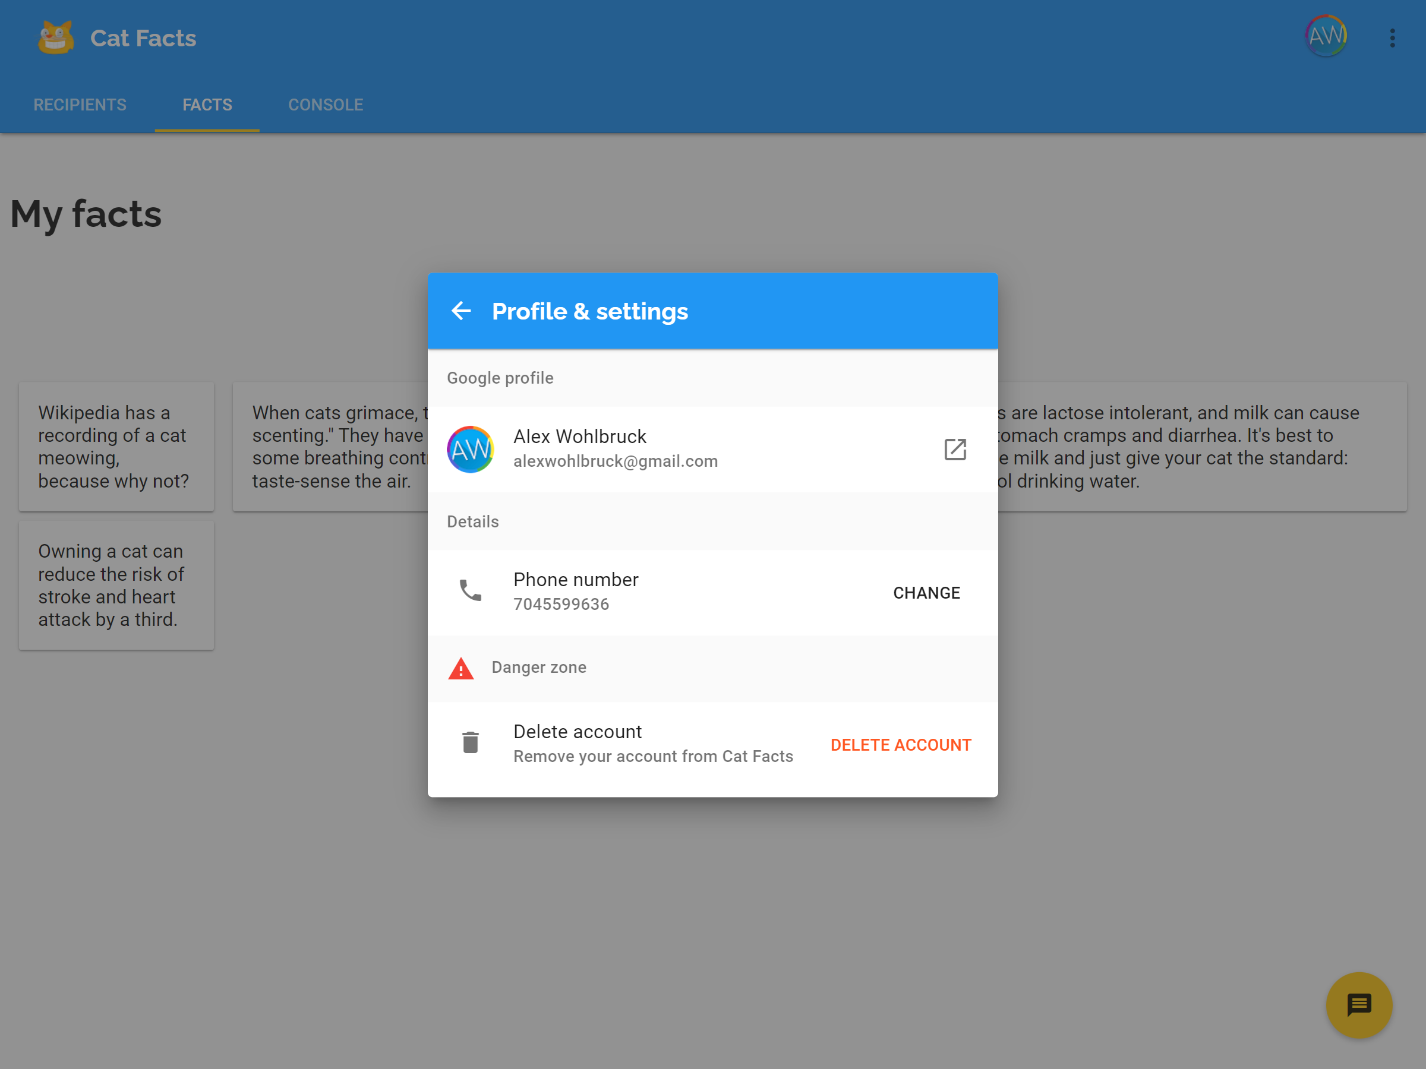Switch to the Recipients tab
This screenshot has width=1426, height=1069.
80,105
